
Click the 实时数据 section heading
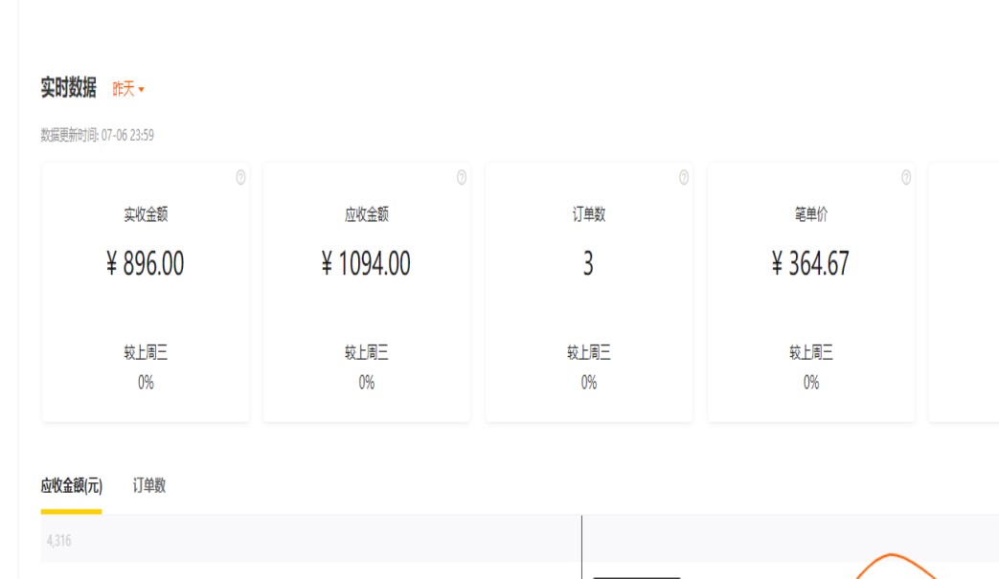pos(68,89)
